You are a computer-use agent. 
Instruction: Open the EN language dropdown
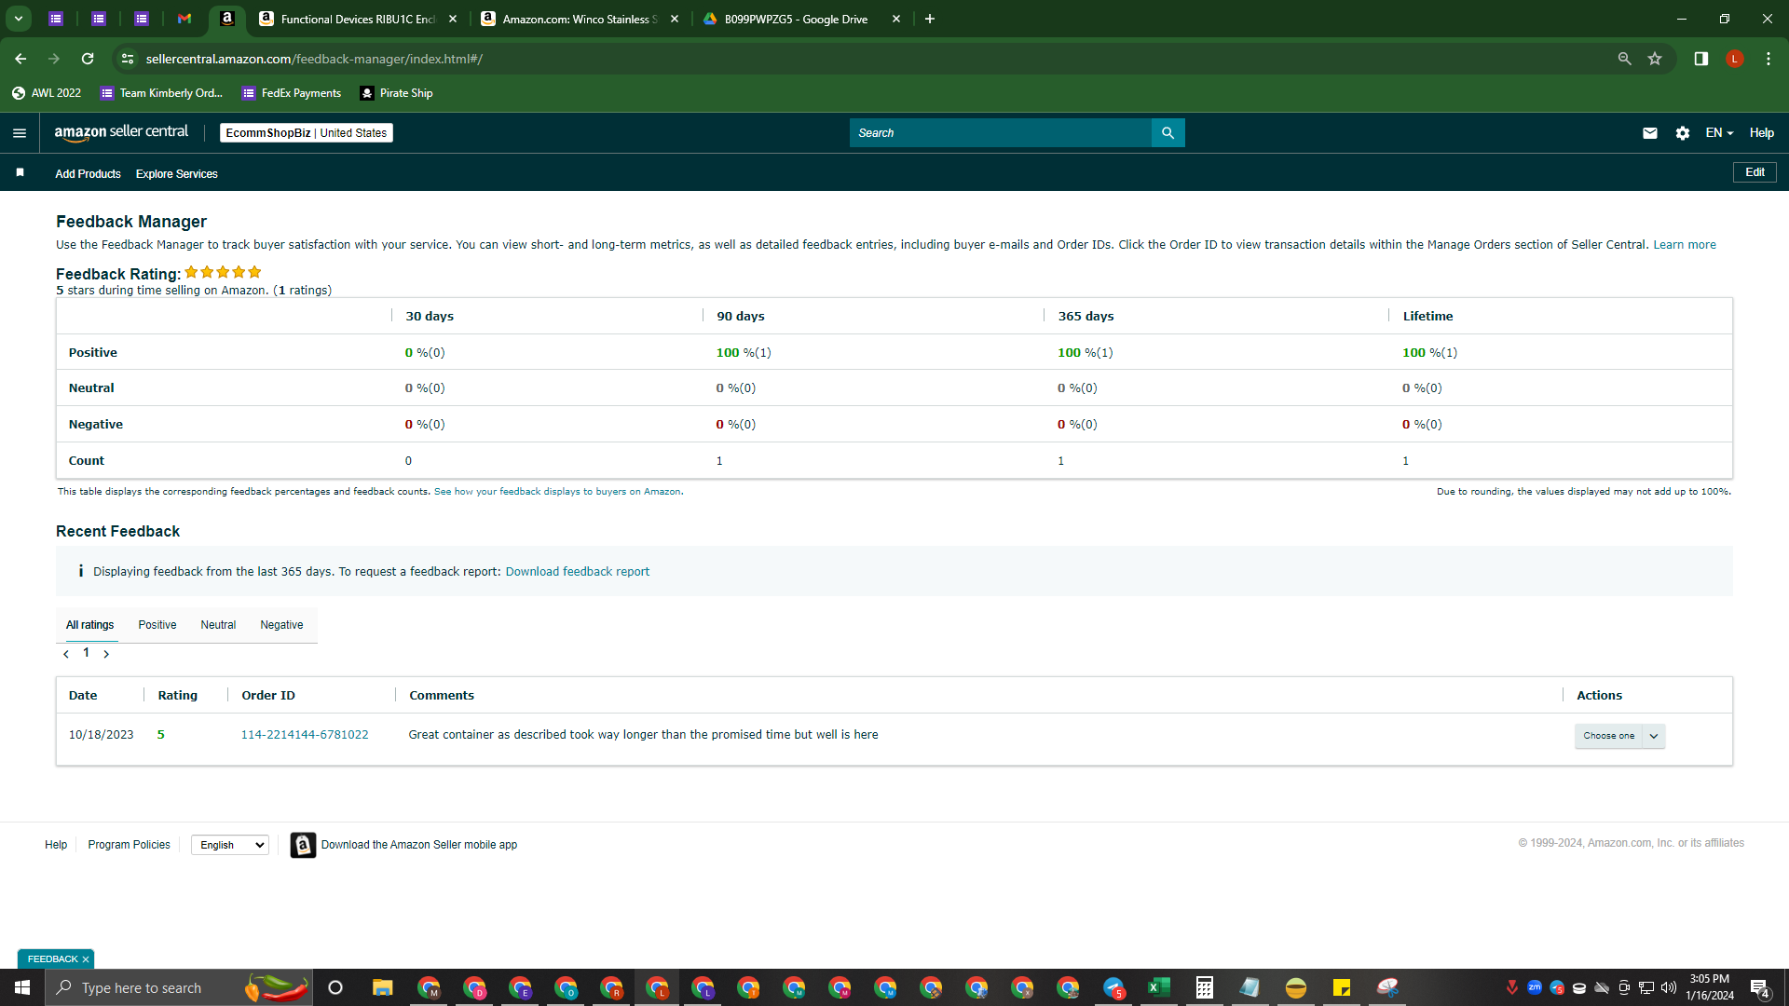click(1719, 133)
